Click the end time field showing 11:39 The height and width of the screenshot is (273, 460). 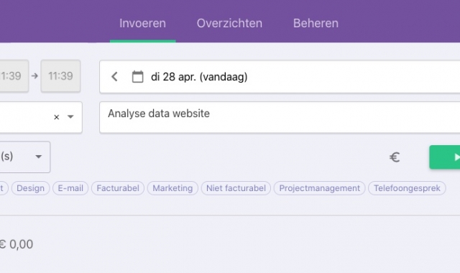pos(60,76)
